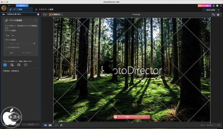223x129 pixels.
Task: Switch to ガイド編集 tab
Action: (x=20, y=9)
